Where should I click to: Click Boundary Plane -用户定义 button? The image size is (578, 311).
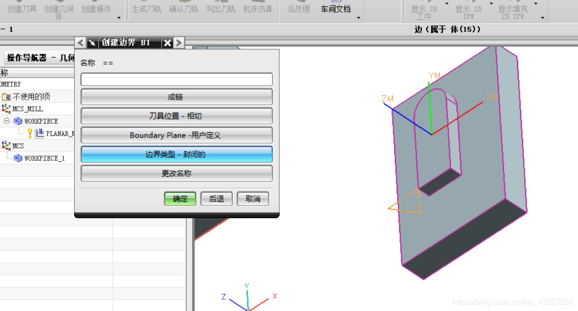(176, 135)
